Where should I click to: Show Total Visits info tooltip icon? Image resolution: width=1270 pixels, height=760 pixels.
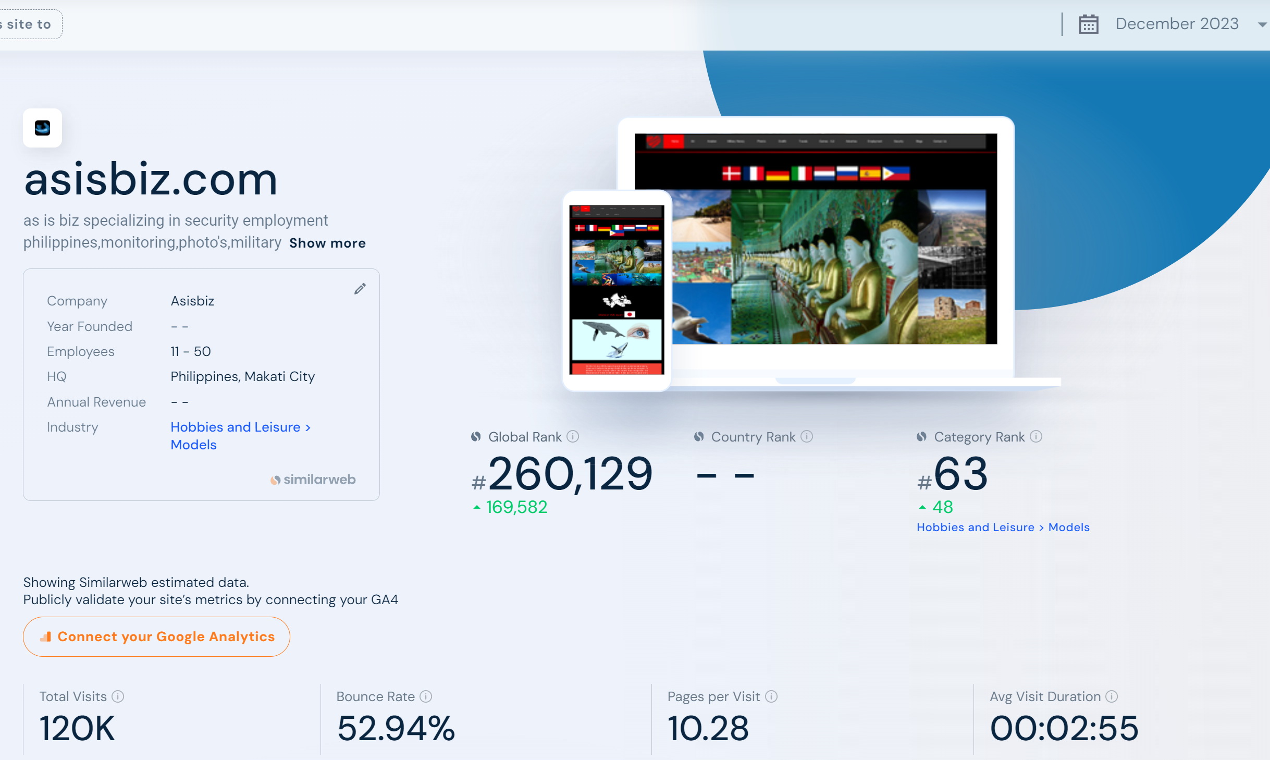coord(118,696)
